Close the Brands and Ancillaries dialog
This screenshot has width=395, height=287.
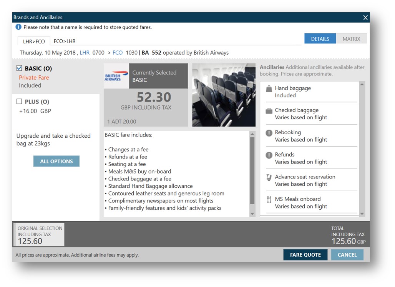click(x=365, y=17)
